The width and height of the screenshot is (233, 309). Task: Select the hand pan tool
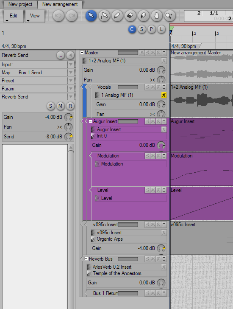pyautogui.click(x=156, y=15)
